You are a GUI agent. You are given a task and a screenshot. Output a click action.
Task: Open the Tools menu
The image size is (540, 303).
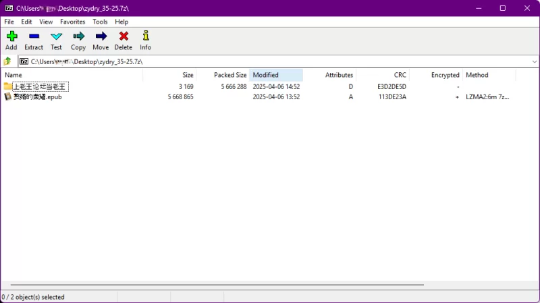pyautogui.click(x=100, y=22)
